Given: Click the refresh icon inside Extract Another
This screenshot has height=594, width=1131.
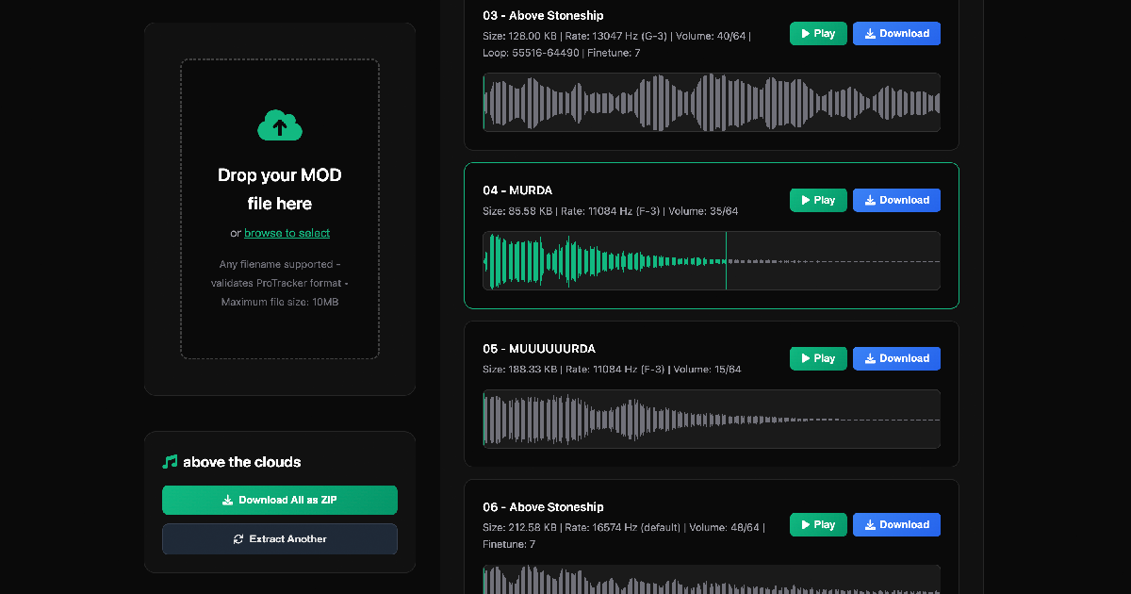Looking at the screenshot, I should click(x=238, y=539).
